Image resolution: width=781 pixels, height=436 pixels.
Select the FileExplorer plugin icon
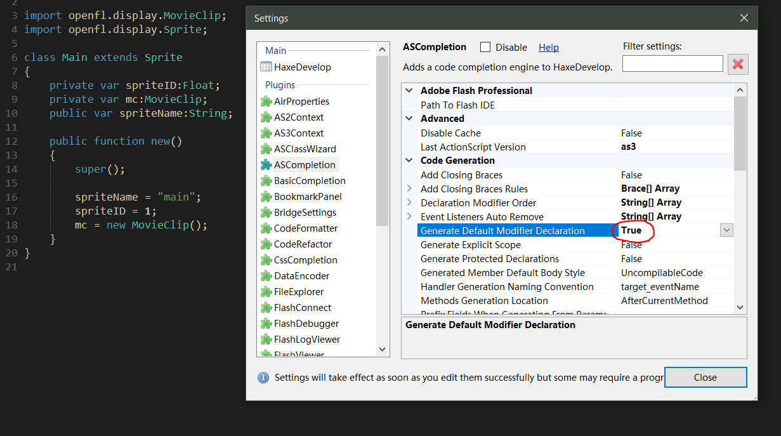click(x=266, y=292)
